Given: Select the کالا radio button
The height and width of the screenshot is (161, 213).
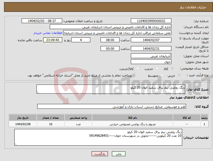Looking at the screenshot, I should (x=172, y=68).
